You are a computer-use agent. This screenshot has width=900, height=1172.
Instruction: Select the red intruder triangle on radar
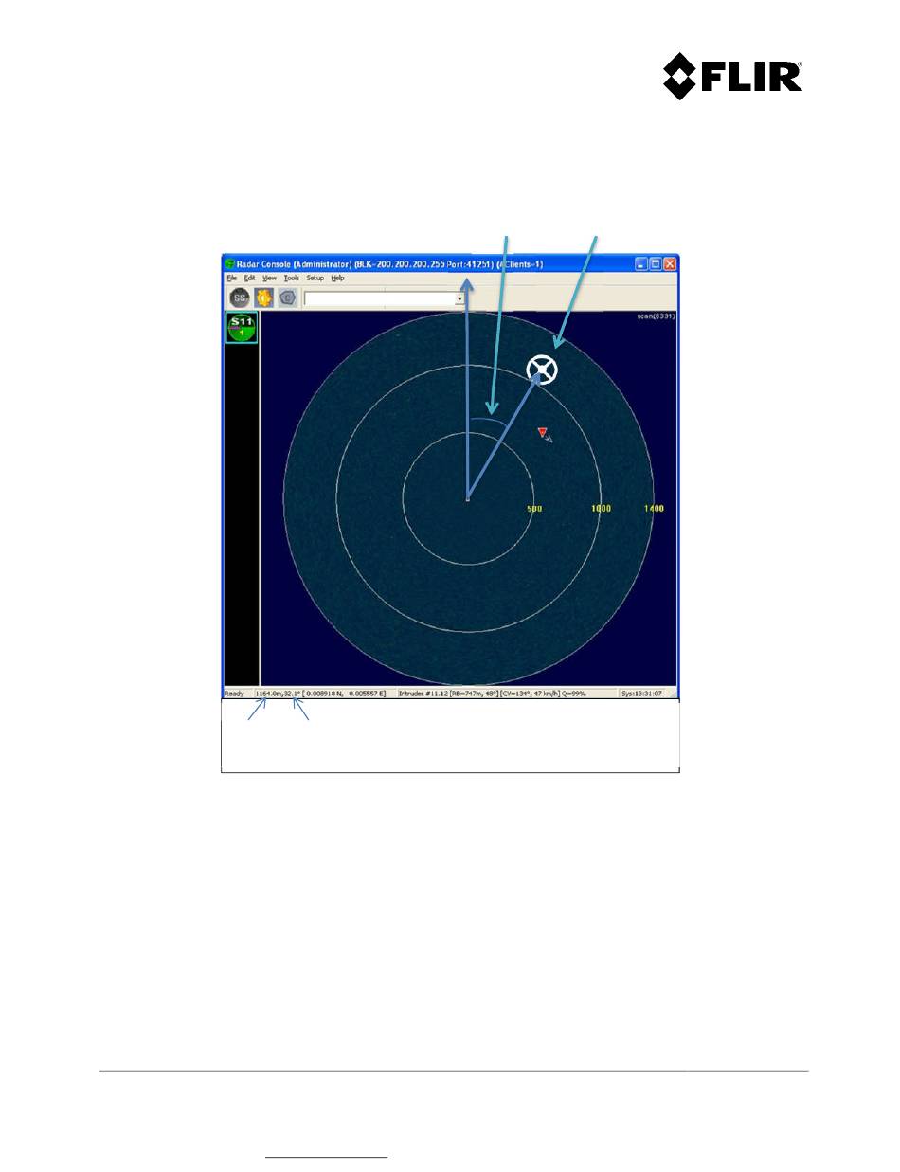(543, 432)
